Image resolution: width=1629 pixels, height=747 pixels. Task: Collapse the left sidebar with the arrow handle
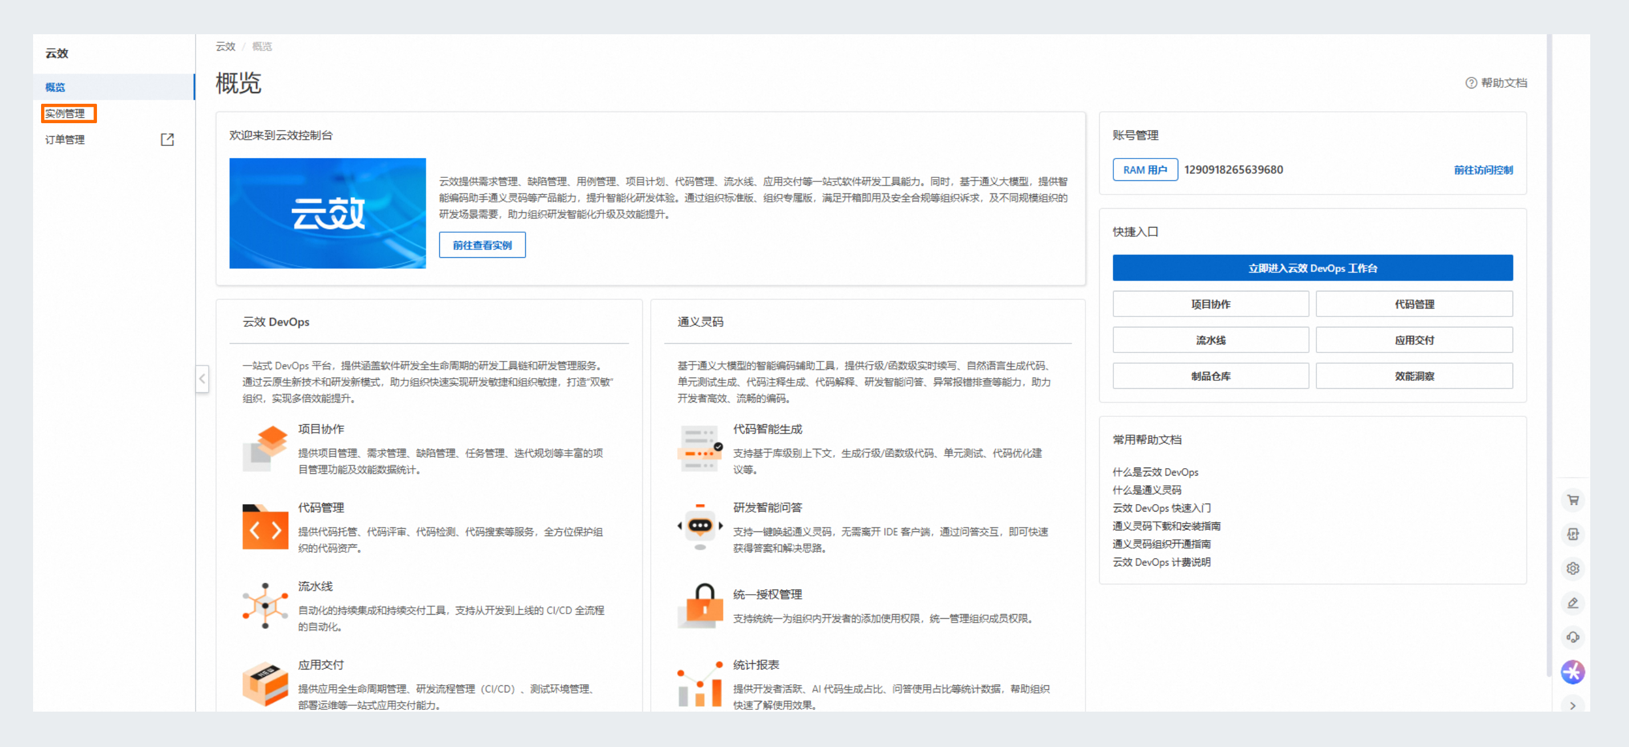pyautogui.click(x=202, y=379)
